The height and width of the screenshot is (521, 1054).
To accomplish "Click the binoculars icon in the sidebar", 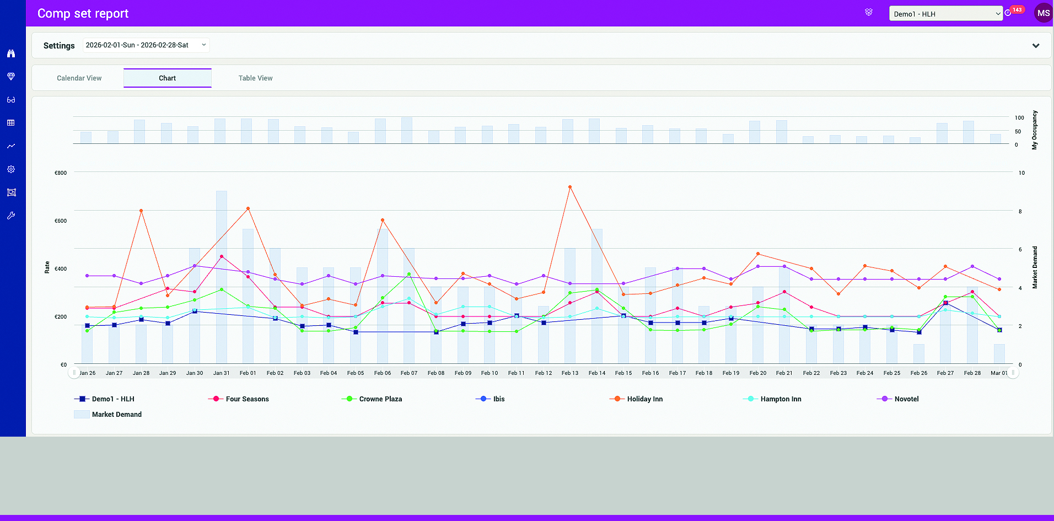I will [11, 53].
